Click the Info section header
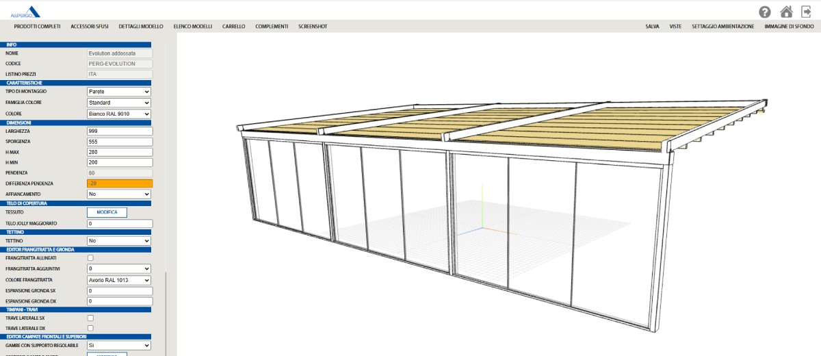The width and height of the screenshot is (821, 356). 75,44
